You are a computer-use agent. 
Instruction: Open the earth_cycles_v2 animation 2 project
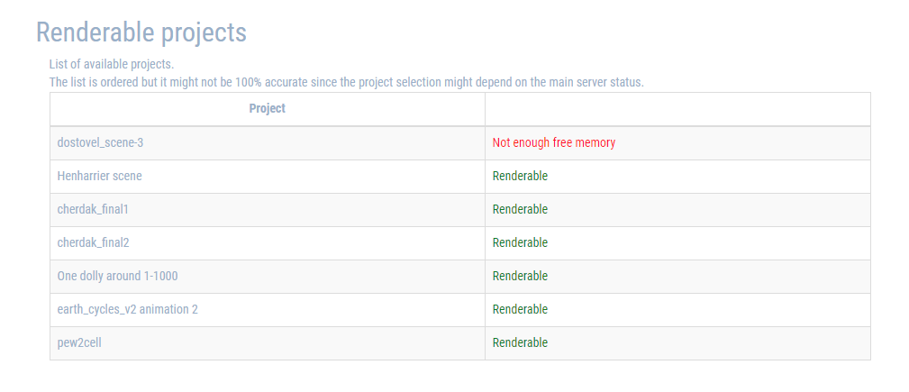coord(128,310)
